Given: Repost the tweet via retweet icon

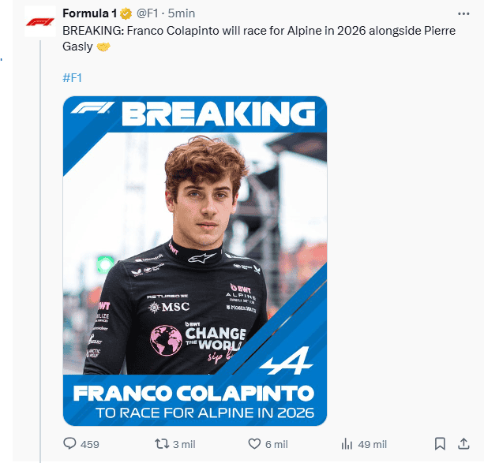Looking at the screenshot, I should (x=162, y=444).
